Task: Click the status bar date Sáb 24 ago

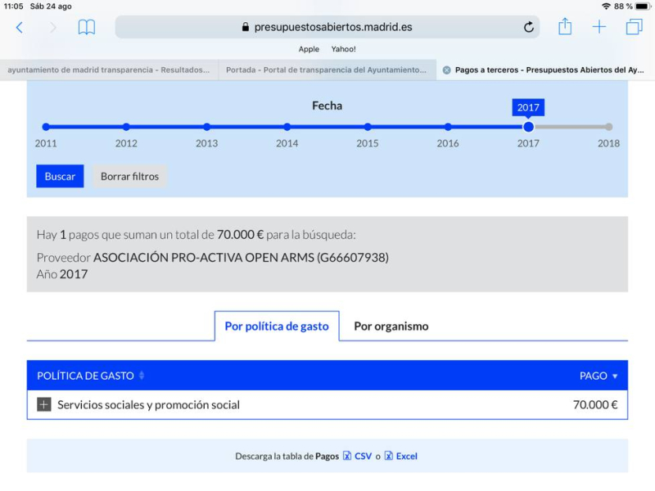Action: [51, 7]
